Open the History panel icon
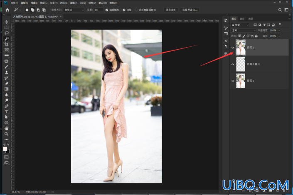 coord(226,20)
